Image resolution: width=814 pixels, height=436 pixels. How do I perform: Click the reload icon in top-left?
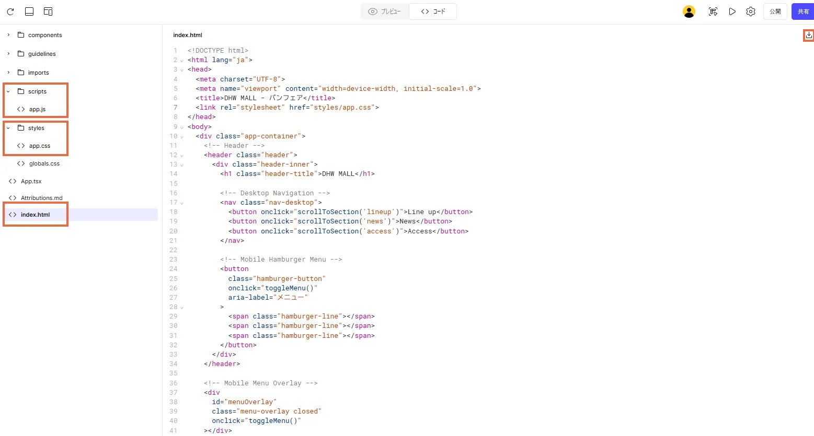(10, 11)
